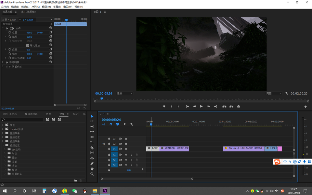Click Mark Out bracket button

pos(178,107)
